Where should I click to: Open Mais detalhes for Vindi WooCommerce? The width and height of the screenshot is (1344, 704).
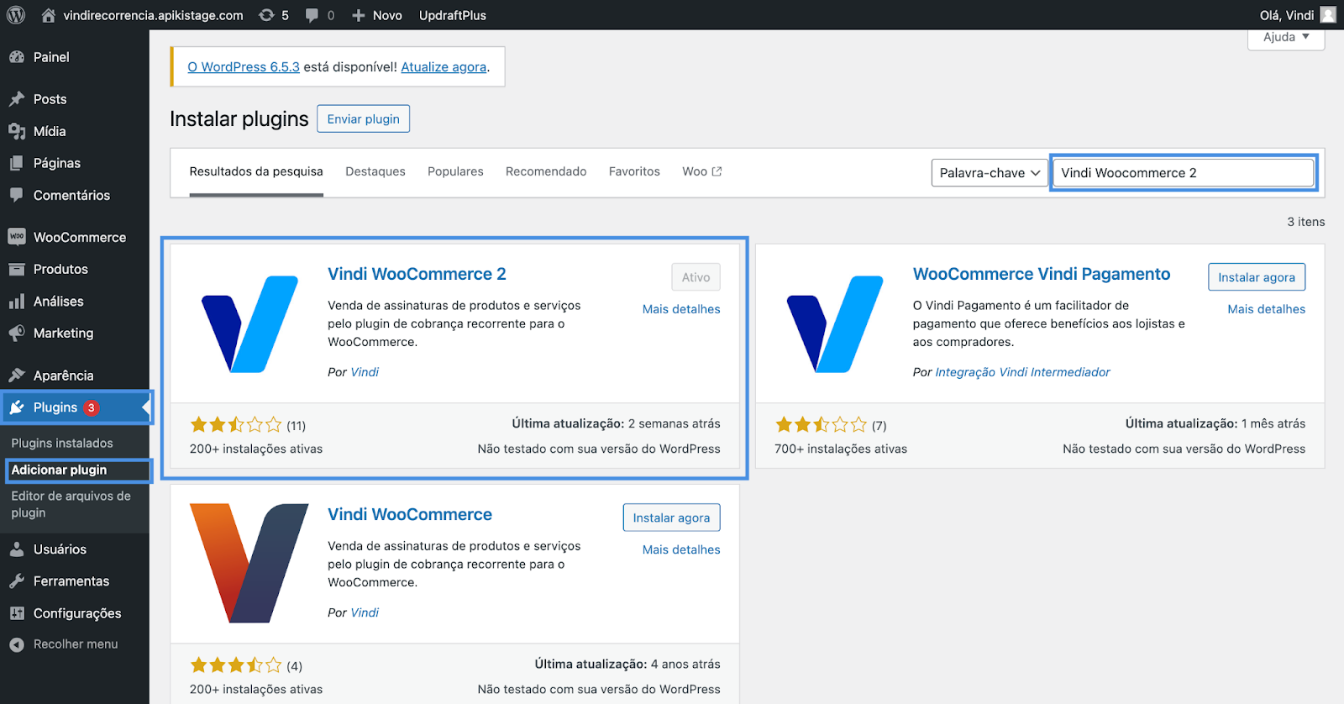(681, 549)
